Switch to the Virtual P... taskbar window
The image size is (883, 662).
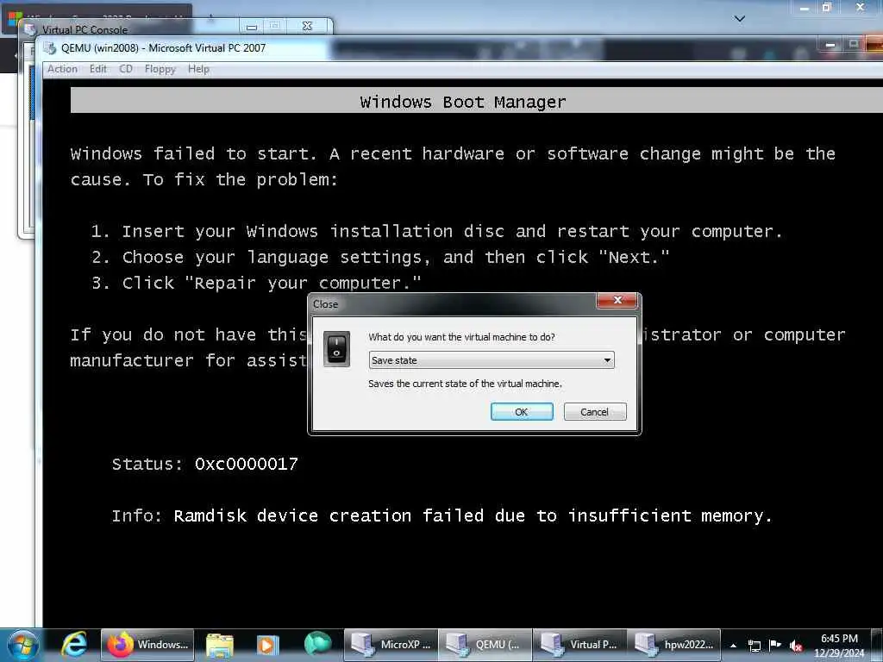pyautogui.click(x=579, y=645)
